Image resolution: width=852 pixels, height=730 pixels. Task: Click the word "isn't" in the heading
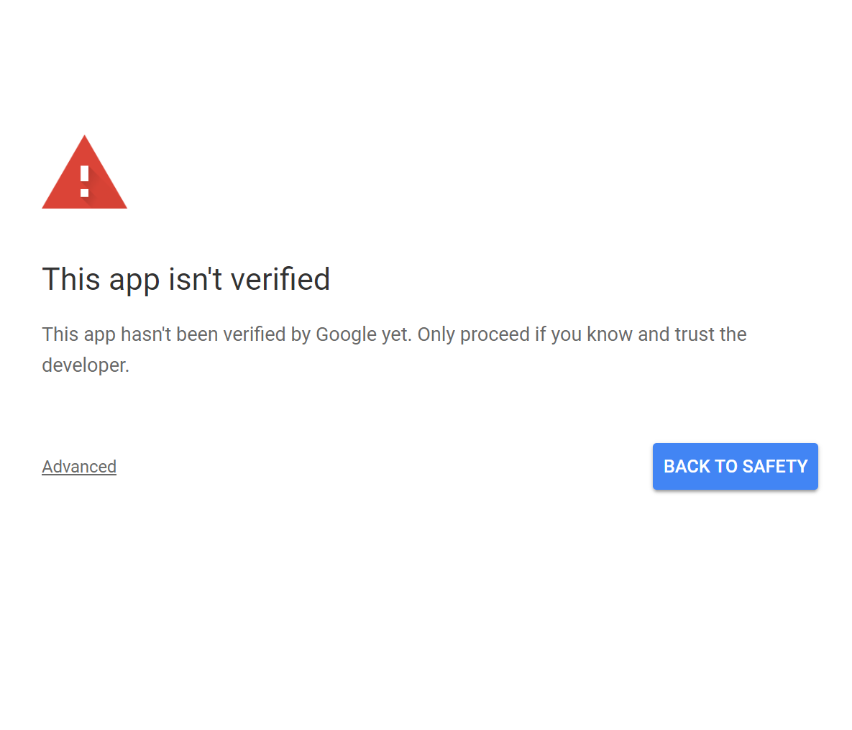pos(195,279)
